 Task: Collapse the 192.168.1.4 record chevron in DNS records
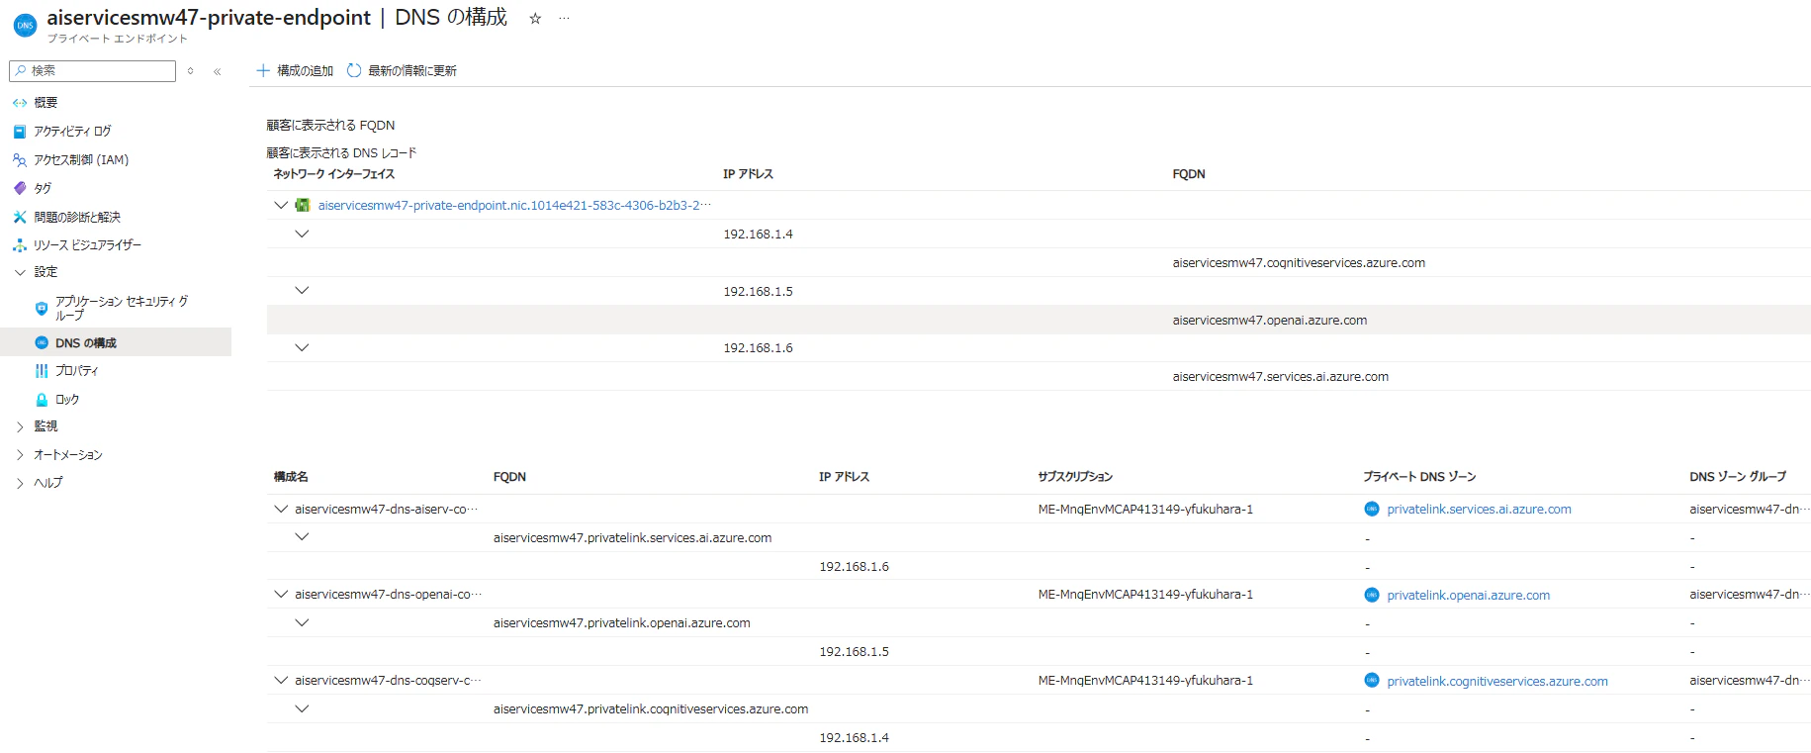(303, 234)
